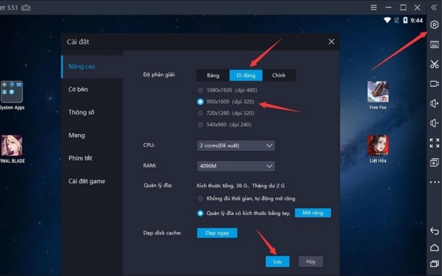Click the 9:44 clock in the status bar
Image resolution: width=442 pixels, height=276 pixels.
(417, 20)
